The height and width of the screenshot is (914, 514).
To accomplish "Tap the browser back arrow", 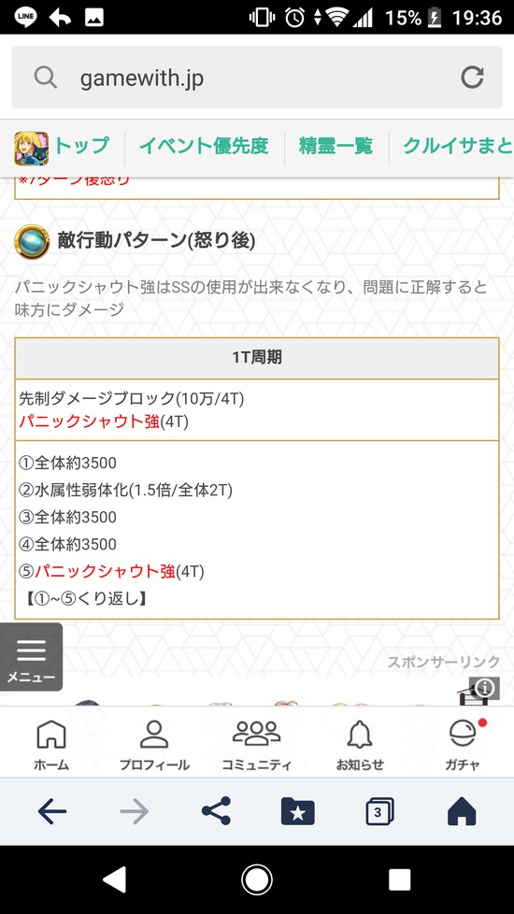I will click(x=51, y=811).
